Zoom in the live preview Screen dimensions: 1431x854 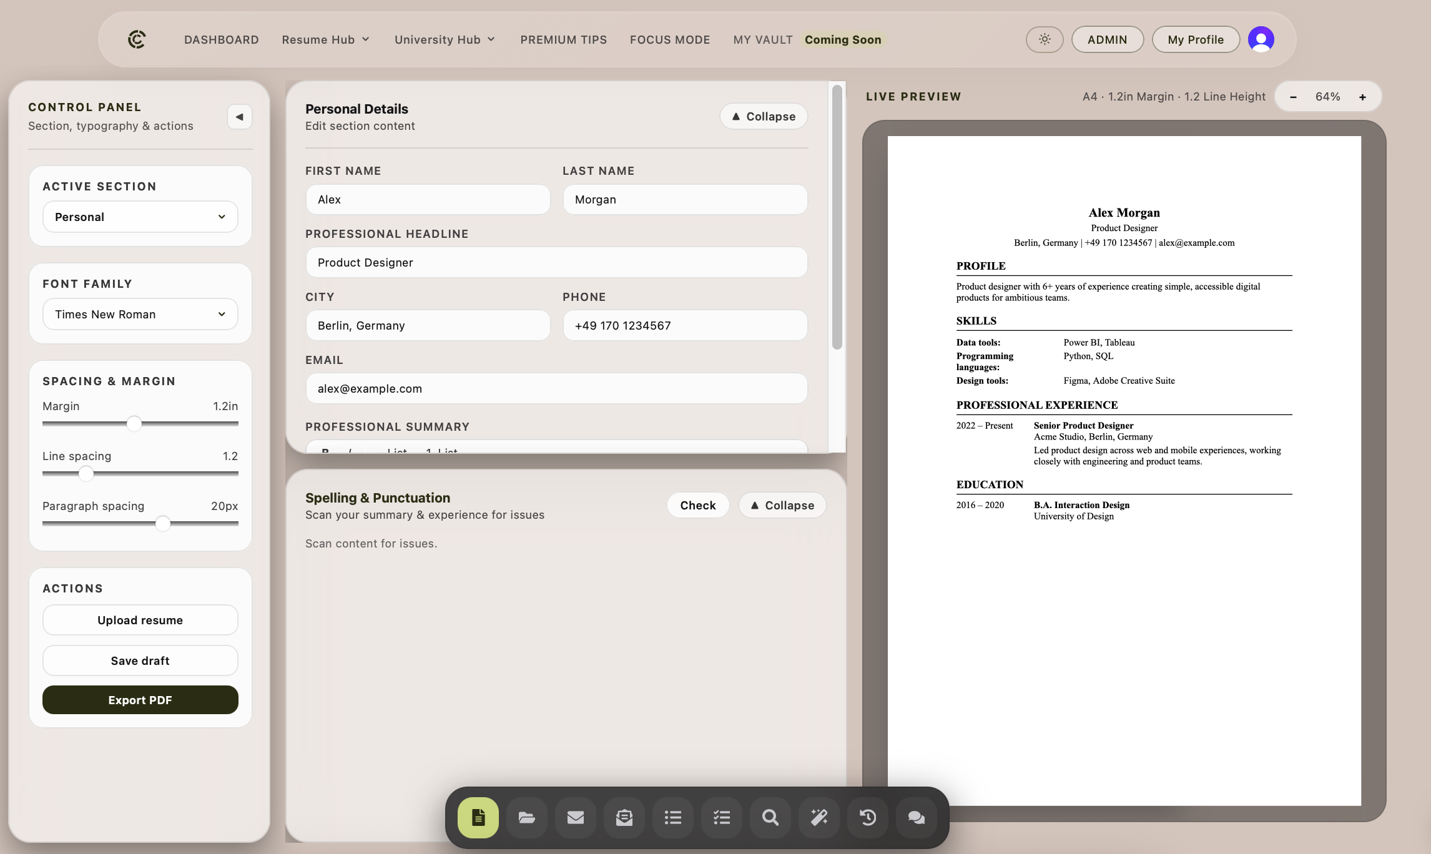1363,97
